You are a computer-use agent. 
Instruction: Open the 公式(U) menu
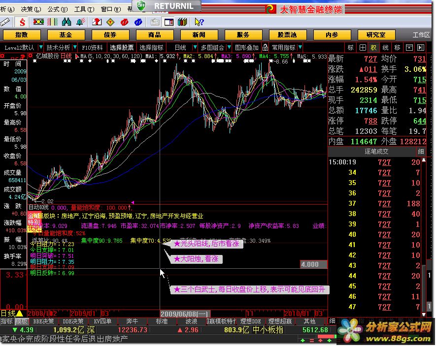pos(58,9)
